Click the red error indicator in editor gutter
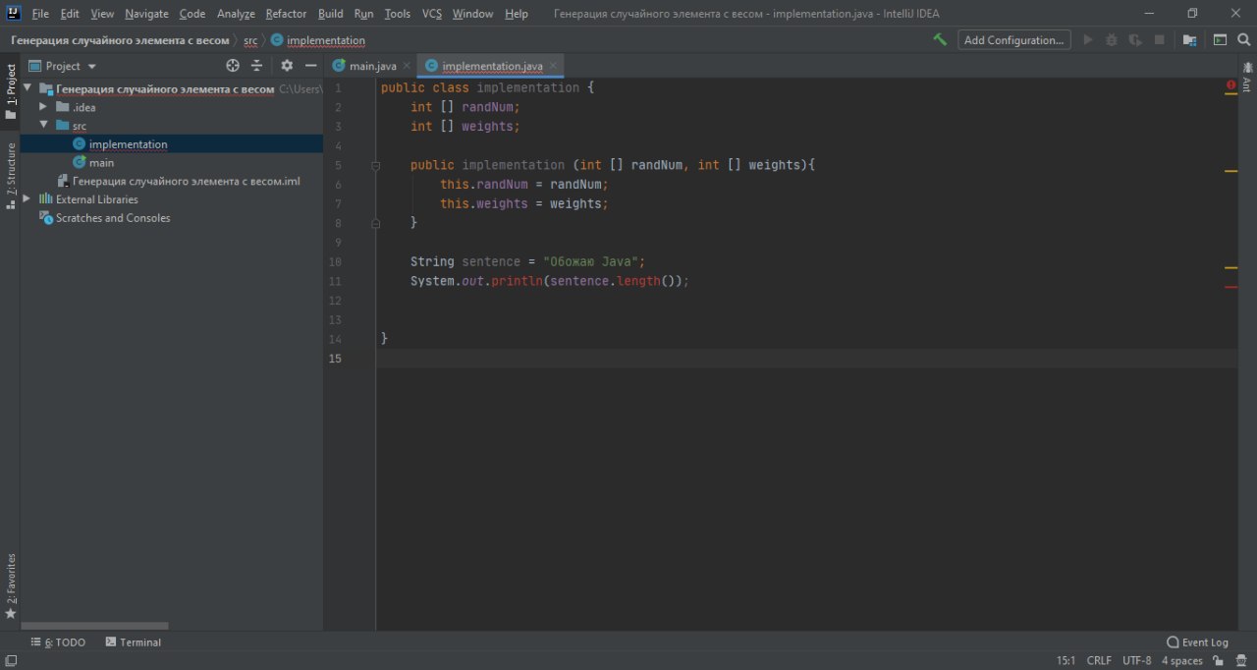The height and width of the screenshot is (670, 1257). pos(1230,86)
